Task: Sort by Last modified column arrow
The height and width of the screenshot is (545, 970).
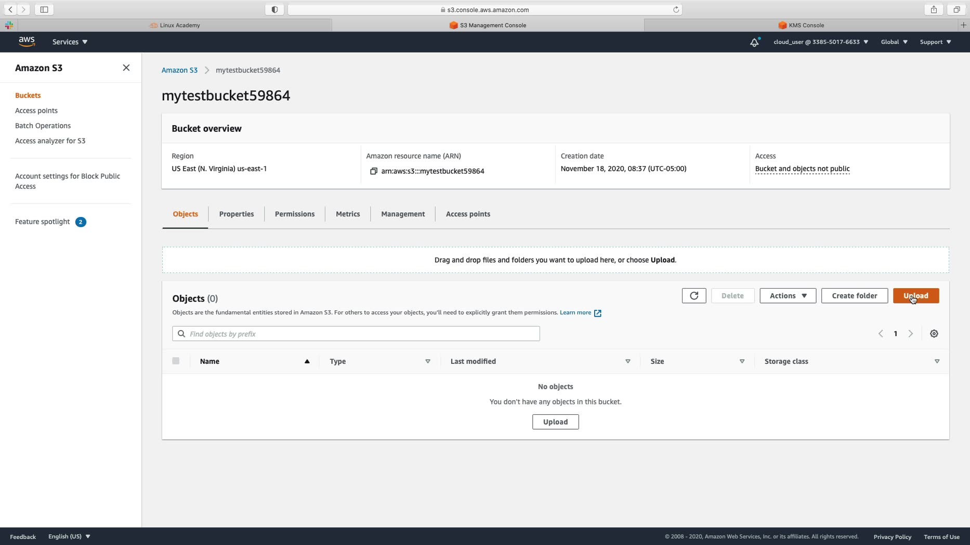Action: click(628, 362)
